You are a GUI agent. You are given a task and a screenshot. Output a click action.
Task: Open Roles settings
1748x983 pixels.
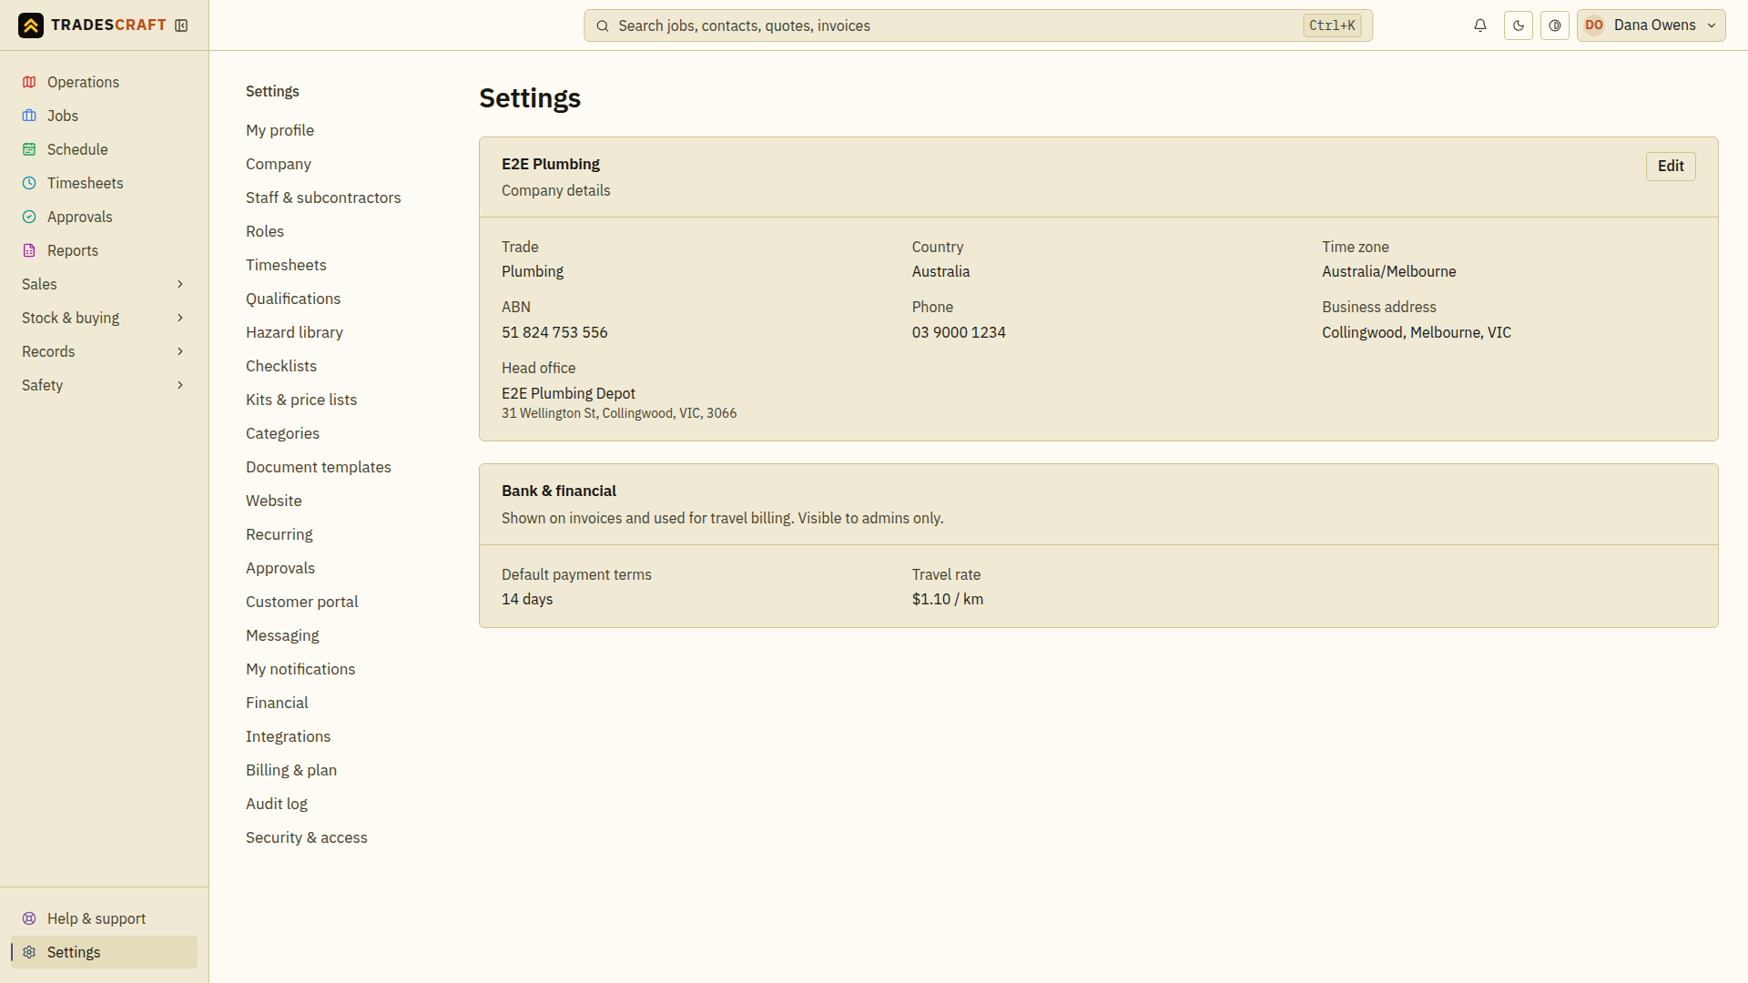pyautogui.click(x=265, y=231)
